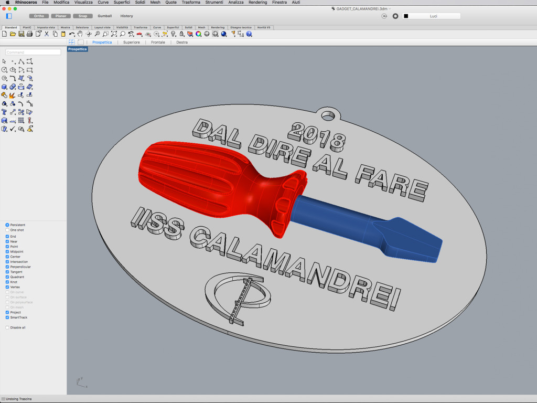Open the Rhinoceros application menu
Screen dimensions: 537x403
[26, 2]
